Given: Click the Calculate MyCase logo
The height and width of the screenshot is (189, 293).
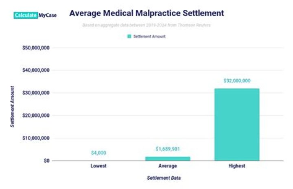Looking at the screenshot, I should 35,15.
